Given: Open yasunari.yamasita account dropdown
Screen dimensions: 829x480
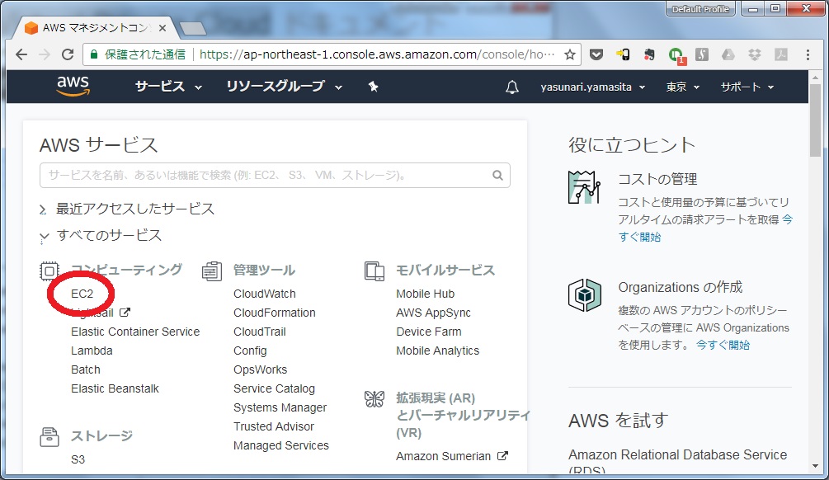Looking at the screenshot, I should coord(592,87).
